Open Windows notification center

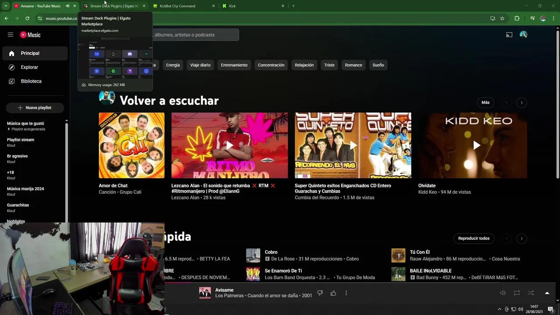551,309
